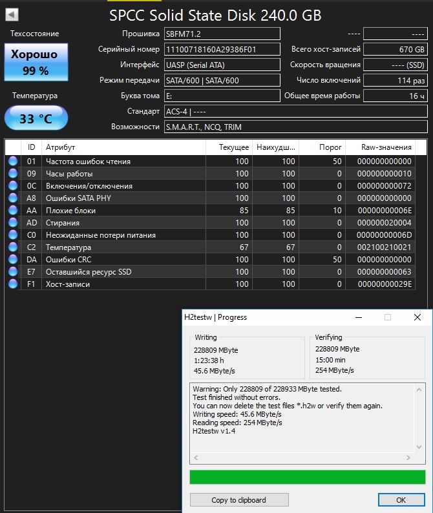This screenshot has width=433, height=513.
Task: Click the Текущее column header
Action: coord(229,147)
